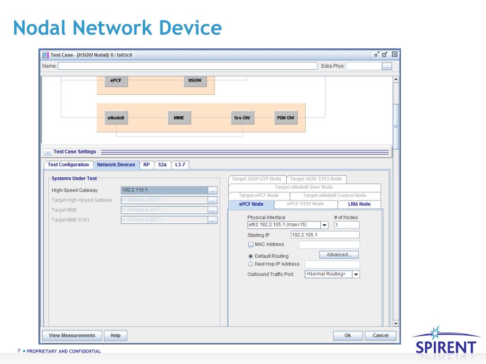Browse SUT for Target High-Speed Gateway
The image size is (486, 364).
[213, 200]
